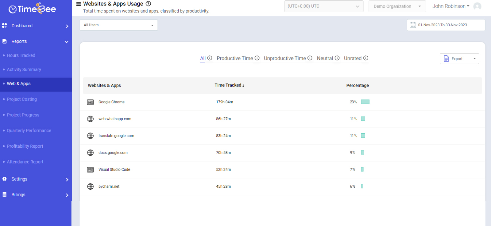Open Profitability Report
The image size is (491, 226).
25,146
